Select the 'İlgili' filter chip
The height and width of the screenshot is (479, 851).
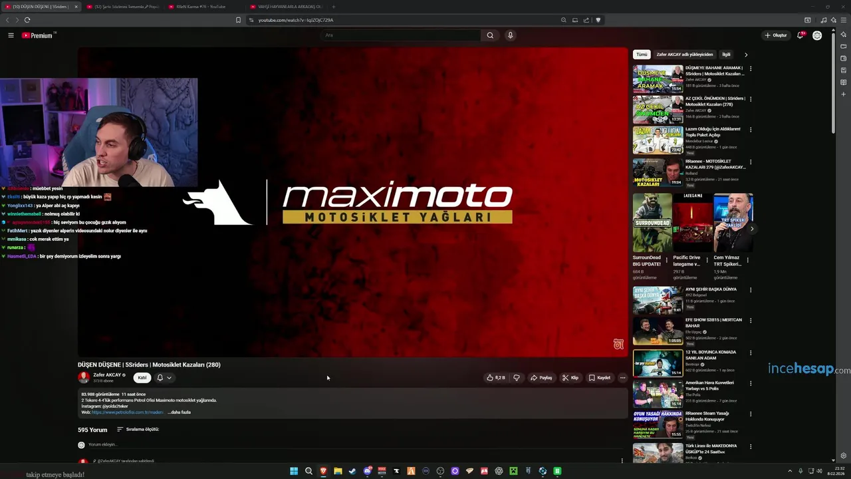(727, 55)
